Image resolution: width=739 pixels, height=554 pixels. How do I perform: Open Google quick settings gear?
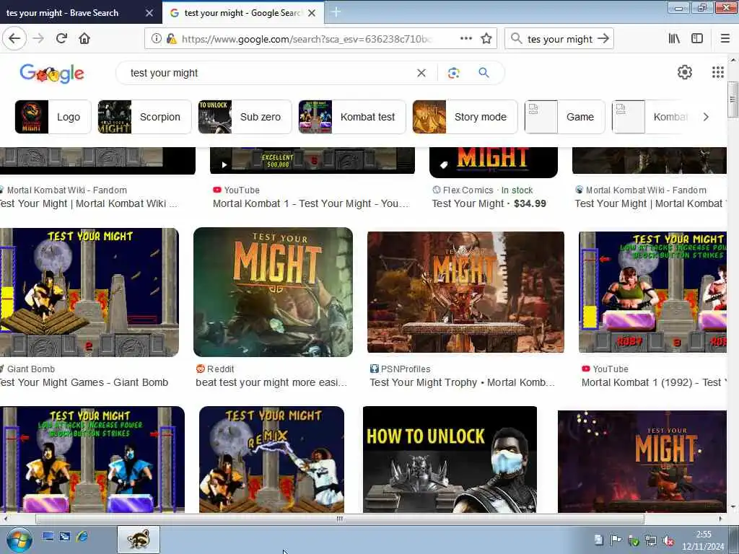point(684,72)
